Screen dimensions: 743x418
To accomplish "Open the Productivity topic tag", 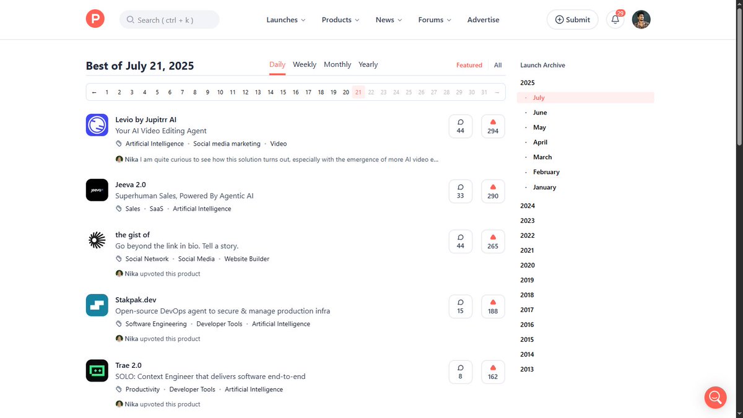I will tap(142, 390).
